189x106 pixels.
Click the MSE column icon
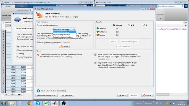pyautogui.click(x=129, y=25)
